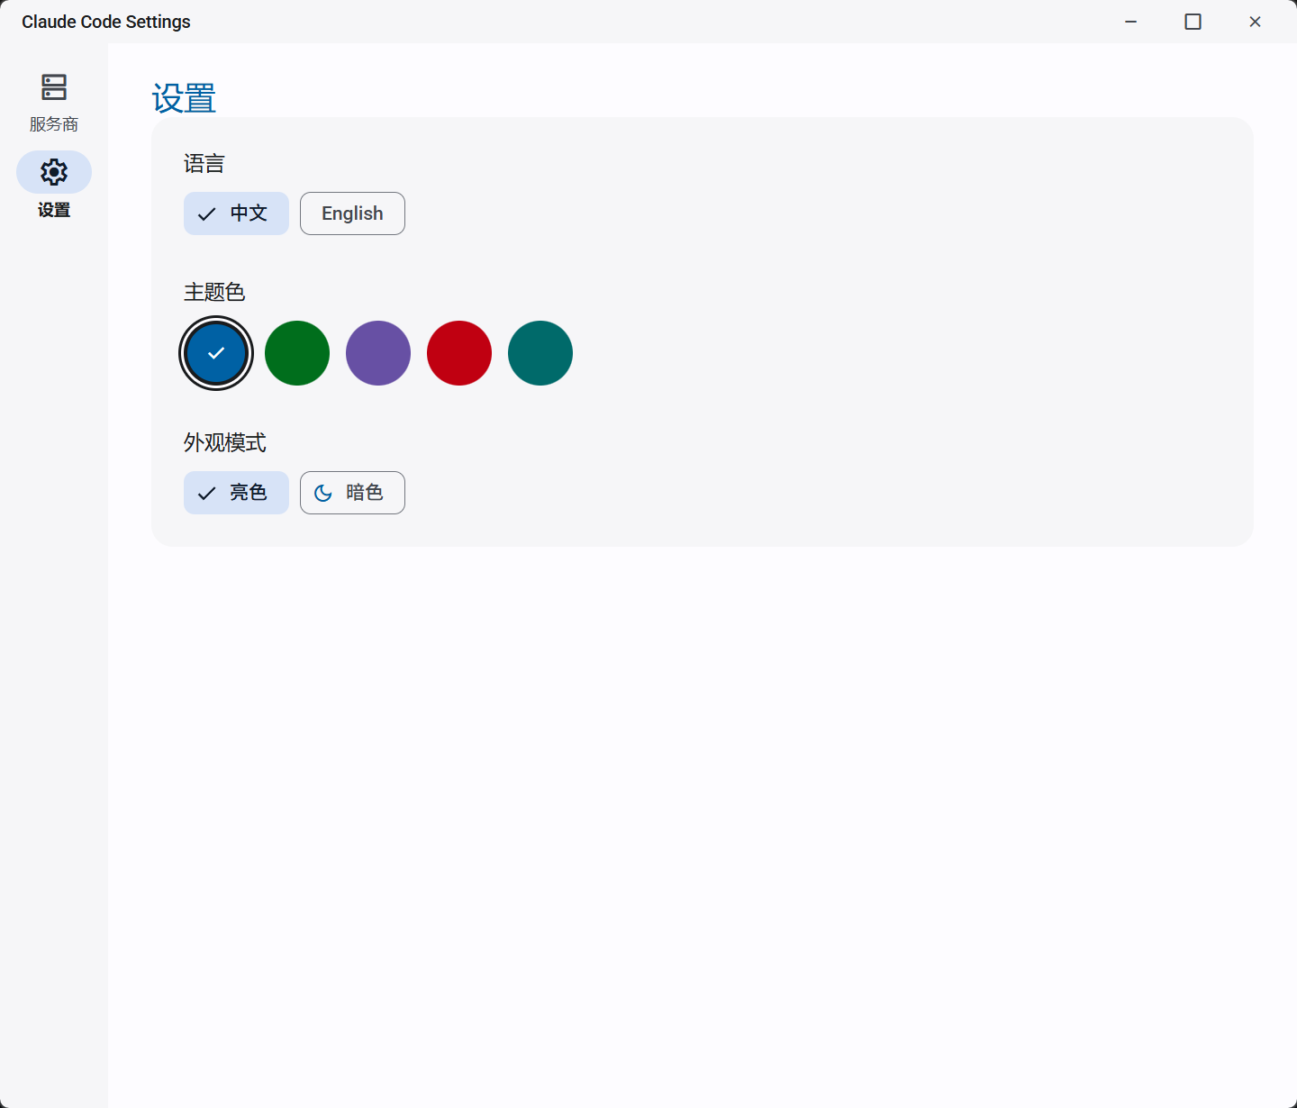This screenshot has width=1297, height=1108.
Task: Pick the green theme color
Action: coord(297,353)
